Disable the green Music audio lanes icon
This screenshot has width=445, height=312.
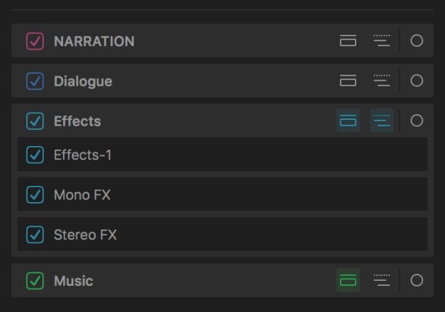click(348, 281)
